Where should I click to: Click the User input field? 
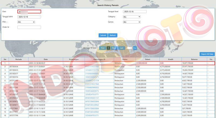pyautogui.click(x=29, y=12)
